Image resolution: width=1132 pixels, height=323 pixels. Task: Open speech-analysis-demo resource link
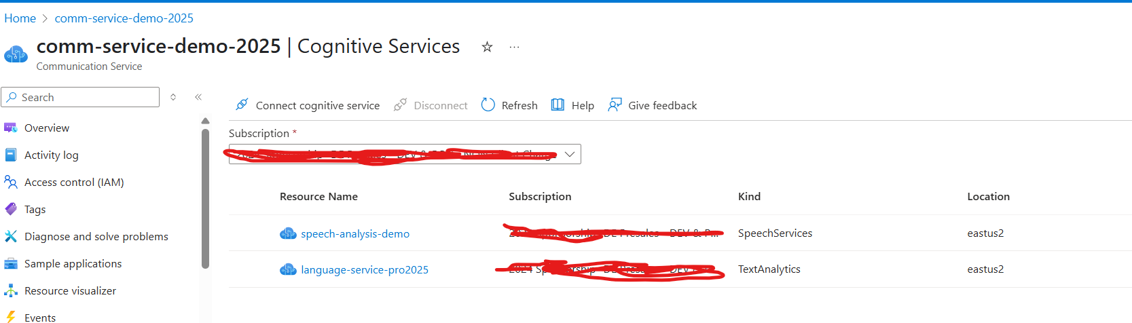point(355,233)
